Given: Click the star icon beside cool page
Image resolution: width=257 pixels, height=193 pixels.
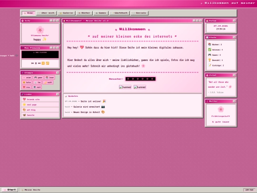Looking at the screenshot, I should click(x=24, y=104).
